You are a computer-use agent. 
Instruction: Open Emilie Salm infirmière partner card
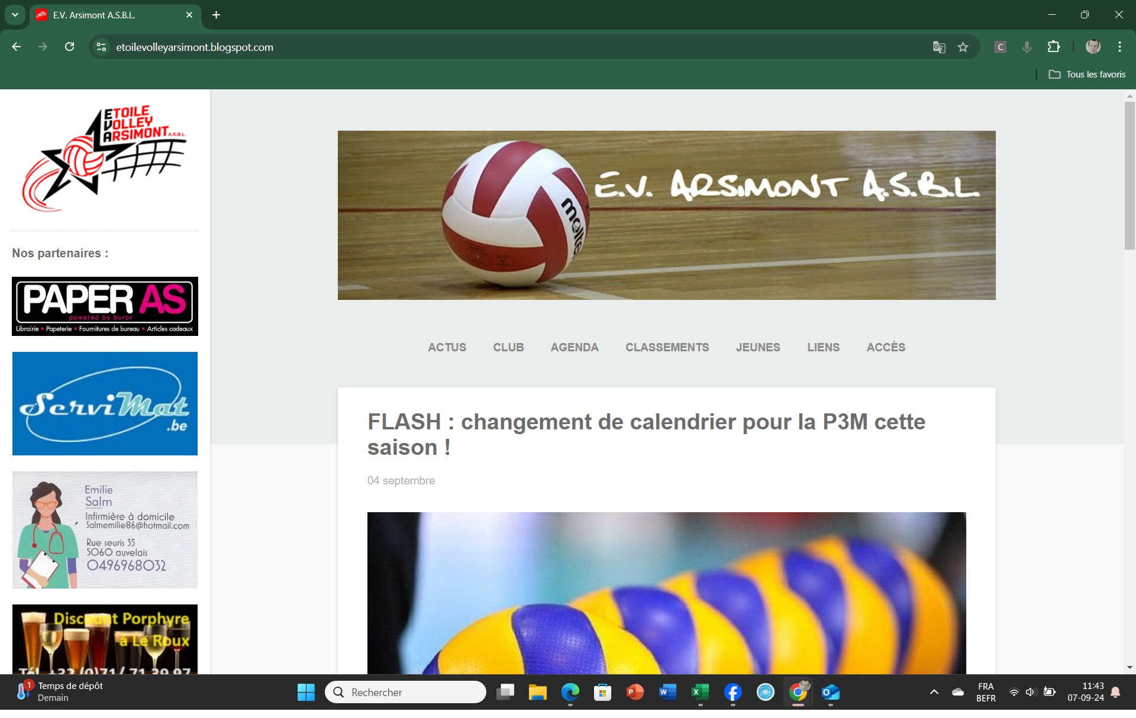tap(105, 530)
